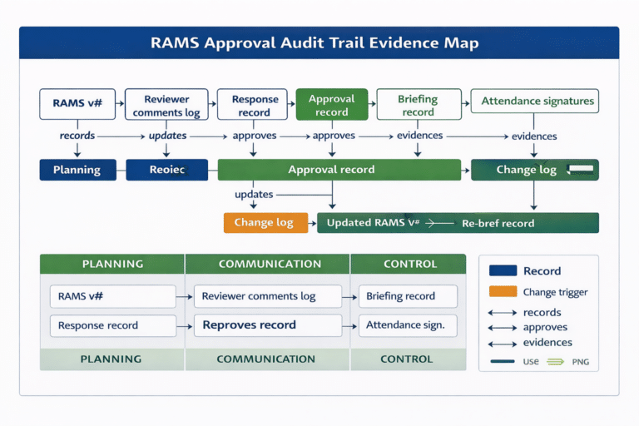Click the arrow from RAMS v# to Reviewer comments log in the flow row
639x426 pixels.
tap(120, 103)
